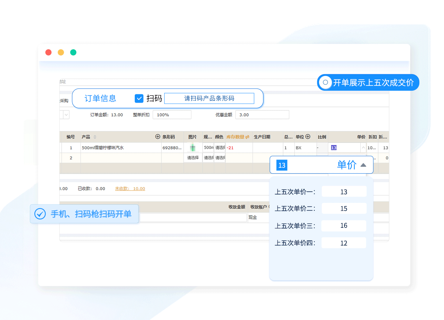Click the add unit plus icon
This screenshot has height=320, width=444.
[x=308, y=137]
